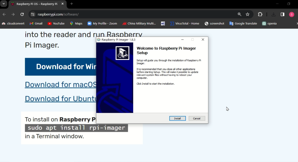Image resolution: width=298 pixels, height=162 pixels.
Task: Open the Gmail bookmark
Action: click(x=36, y=24)
